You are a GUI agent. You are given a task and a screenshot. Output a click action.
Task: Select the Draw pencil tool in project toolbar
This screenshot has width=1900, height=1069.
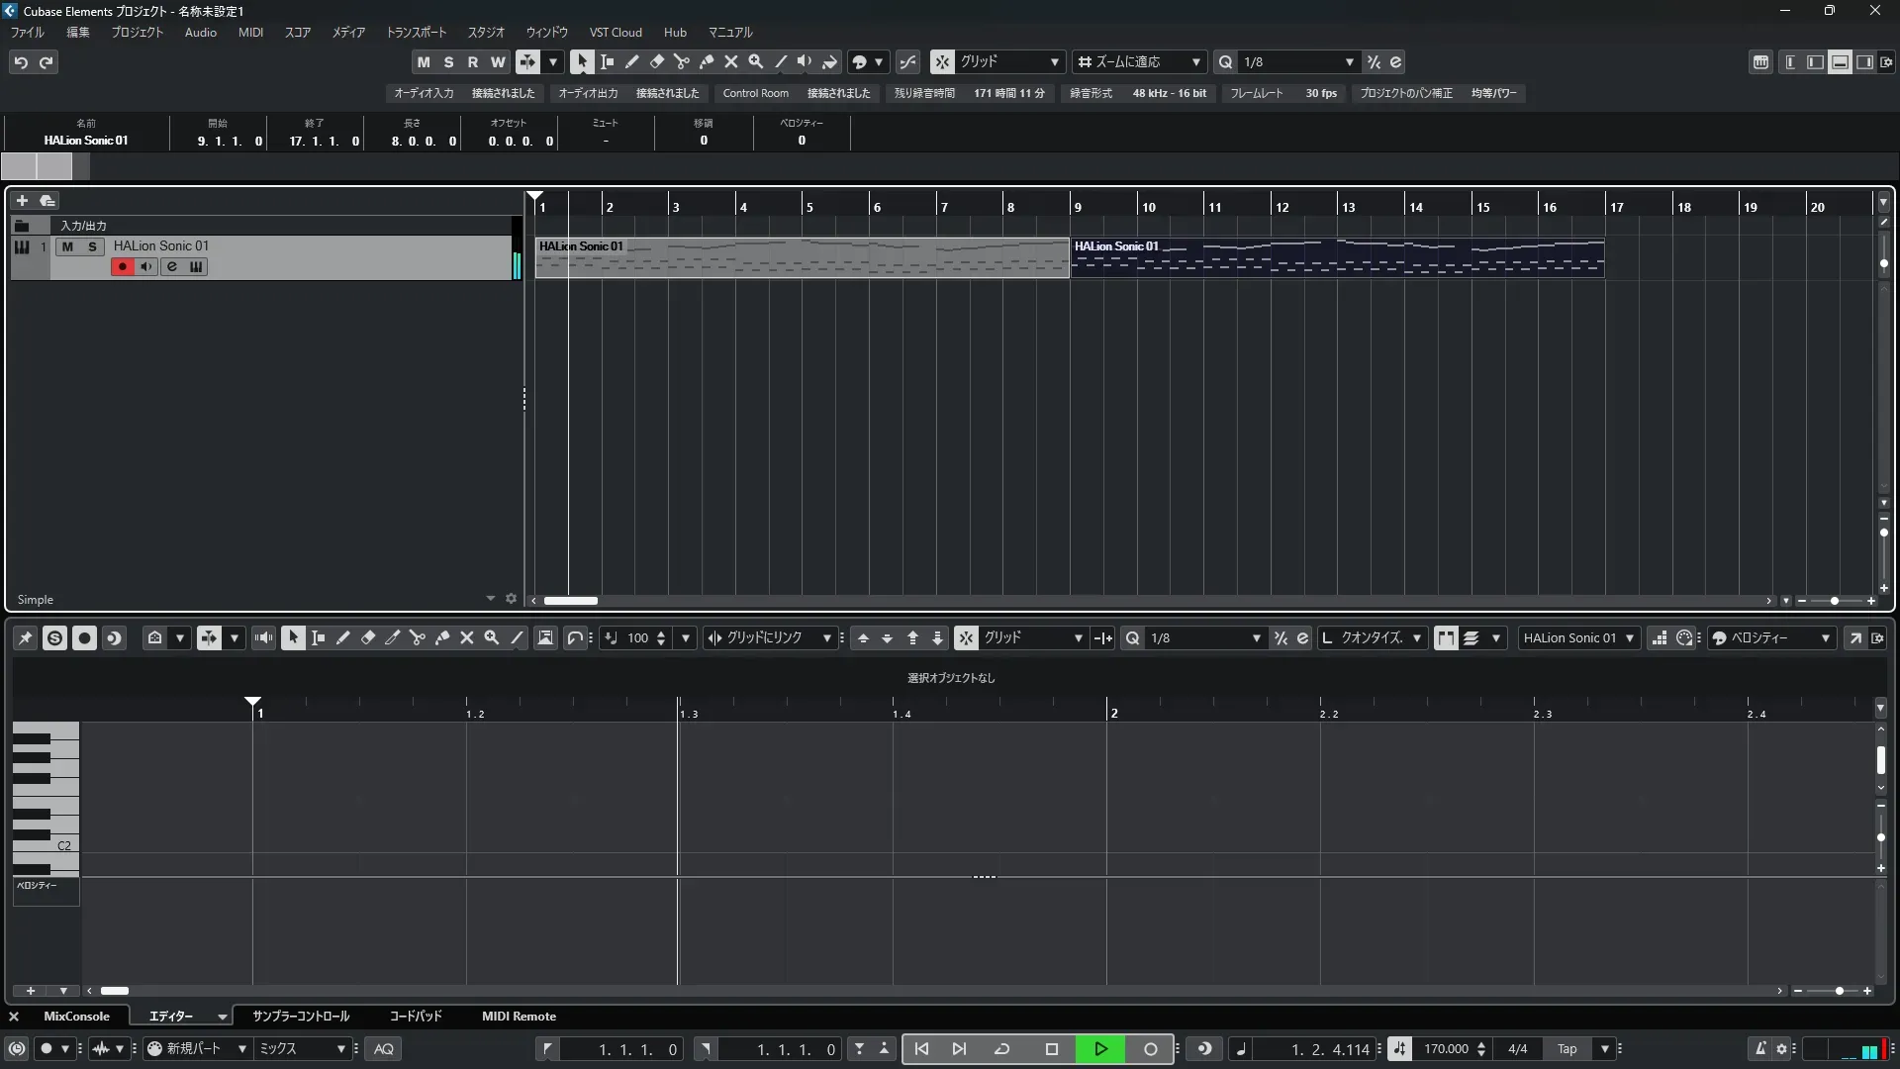coord(631,61)
